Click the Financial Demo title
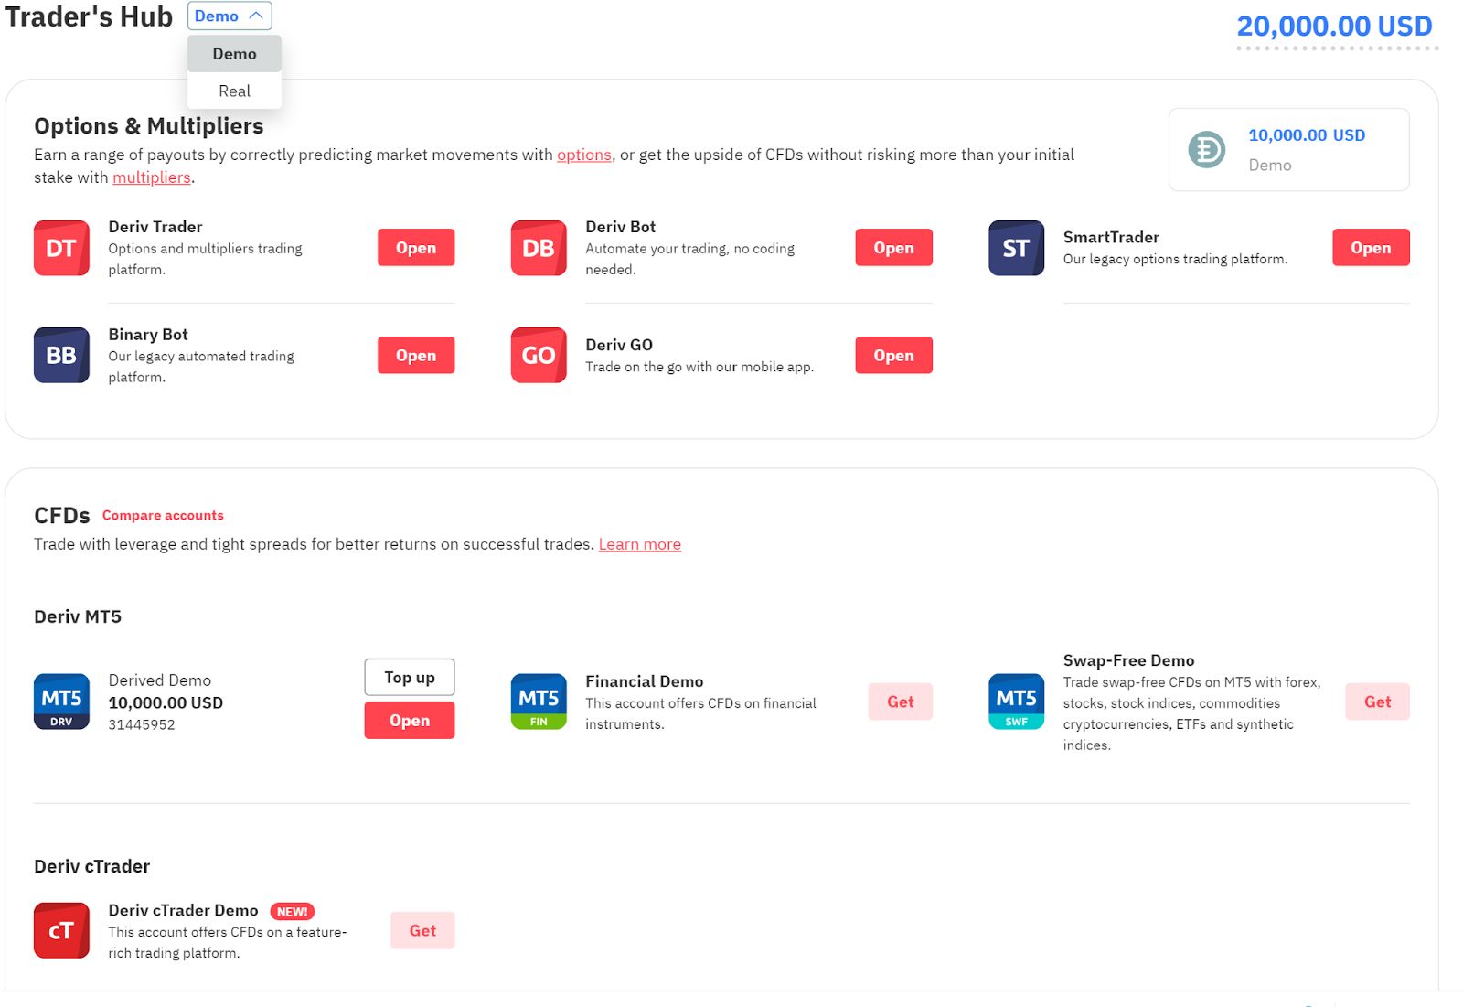 645,681
